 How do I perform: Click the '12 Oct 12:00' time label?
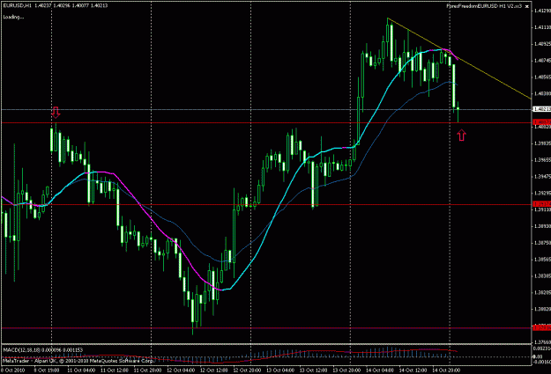pos(213,370)
